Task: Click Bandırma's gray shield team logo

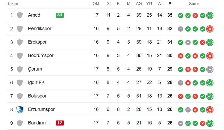Action: coord(20,123)
